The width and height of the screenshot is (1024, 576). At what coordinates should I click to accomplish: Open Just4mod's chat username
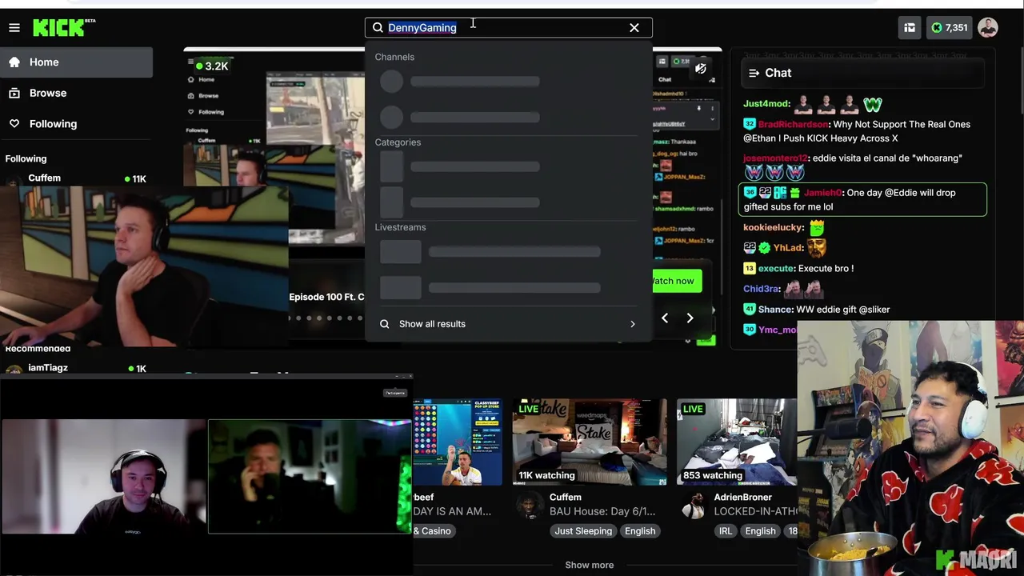(766, 104)
